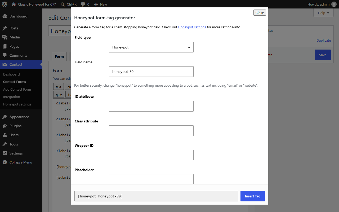Open Honeypot settings in sidebar submenu
339x212 pixels.
(x=17, y=104)
